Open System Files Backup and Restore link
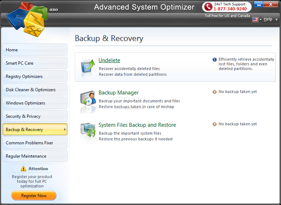Viewport: 281px width, 205px height. (x=137, y=125)
